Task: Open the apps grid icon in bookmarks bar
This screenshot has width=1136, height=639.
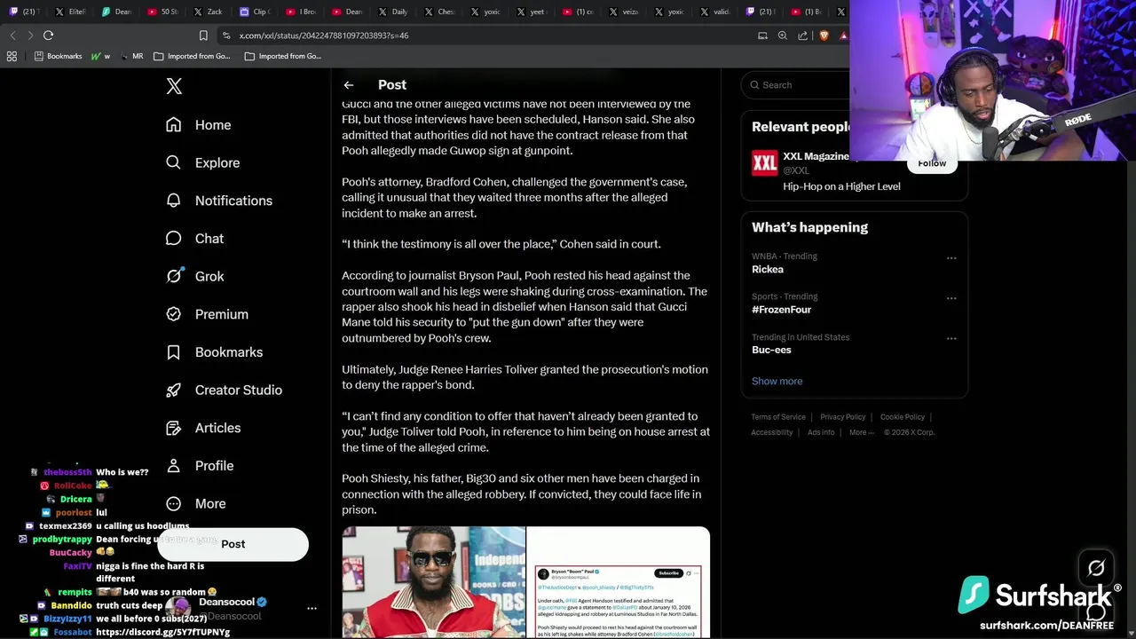Action: [x=12, y=56]
